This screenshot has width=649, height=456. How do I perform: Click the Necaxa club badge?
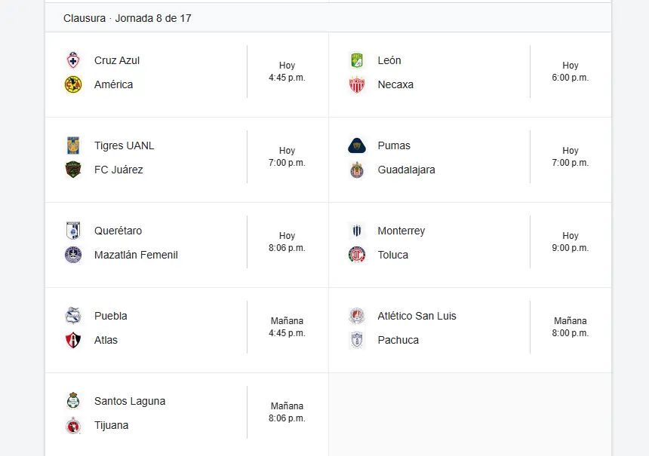click(357, 84)
